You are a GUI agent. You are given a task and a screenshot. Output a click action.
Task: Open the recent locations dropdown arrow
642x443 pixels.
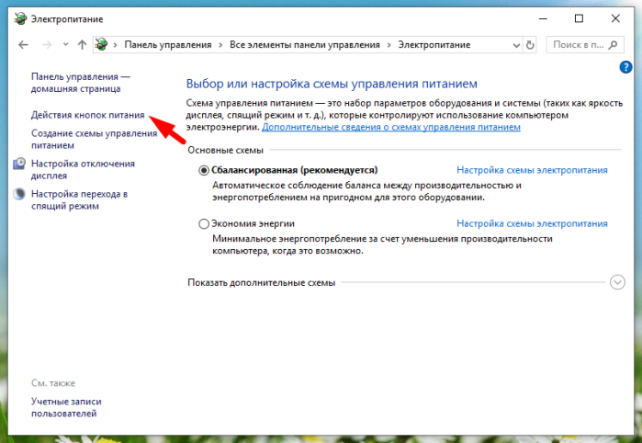coord(65,45)
